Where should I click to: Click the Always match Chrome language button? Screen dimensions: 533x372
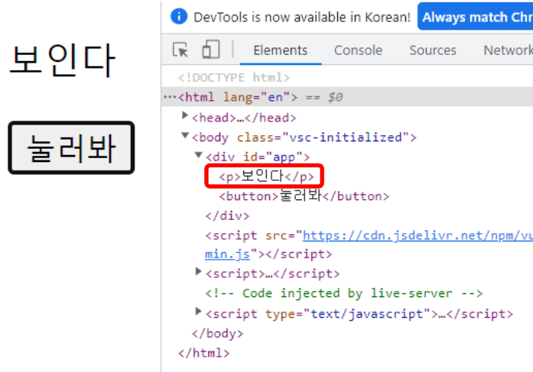pos(475,17)
